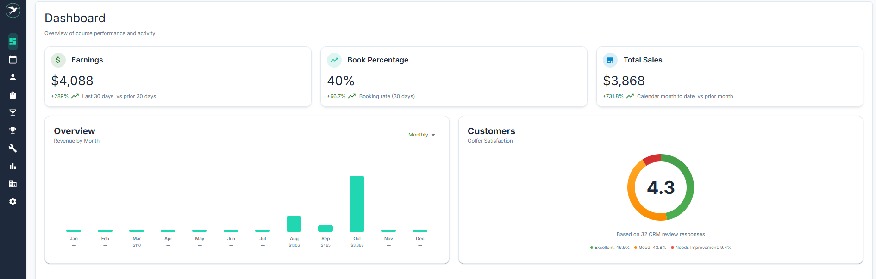Click the August revenue bar

pyautogui.click(x=294, y=224)
